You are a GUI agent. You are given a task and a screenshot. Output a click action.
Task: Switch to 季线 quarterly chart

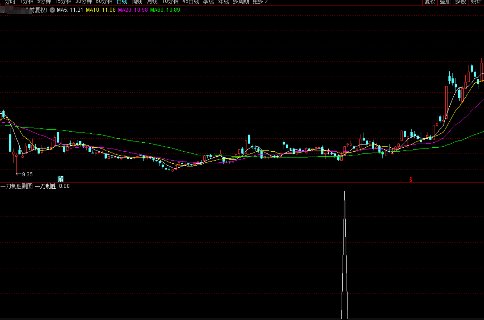tap(208, 2)
